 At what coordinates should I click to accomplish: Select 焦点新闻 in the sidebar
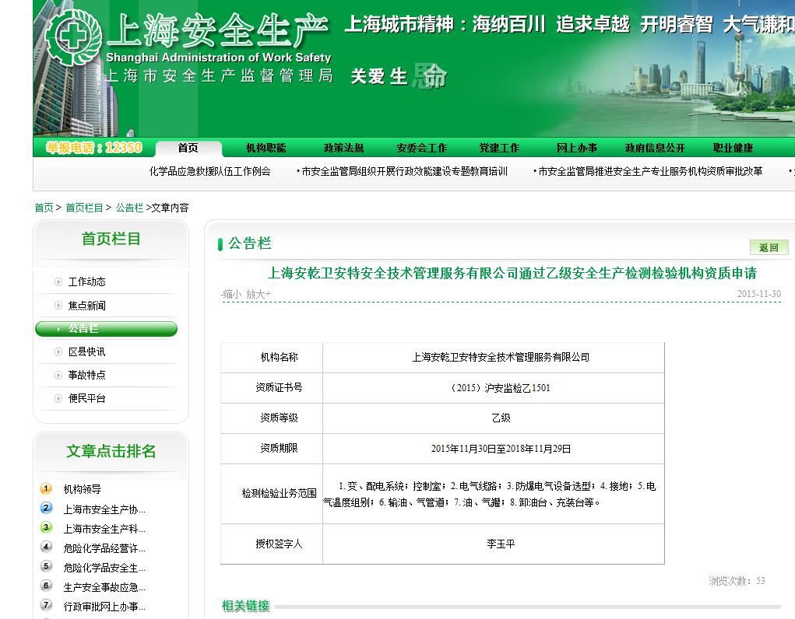86,306
